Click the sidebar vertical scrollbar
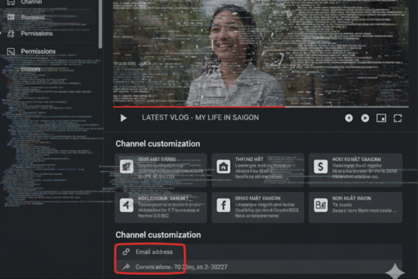 point(100,24)
